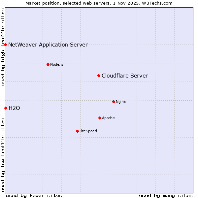Click the H2O data point marker
The width and height of the screenshot is (198, 198).
[x=6, y=108]
